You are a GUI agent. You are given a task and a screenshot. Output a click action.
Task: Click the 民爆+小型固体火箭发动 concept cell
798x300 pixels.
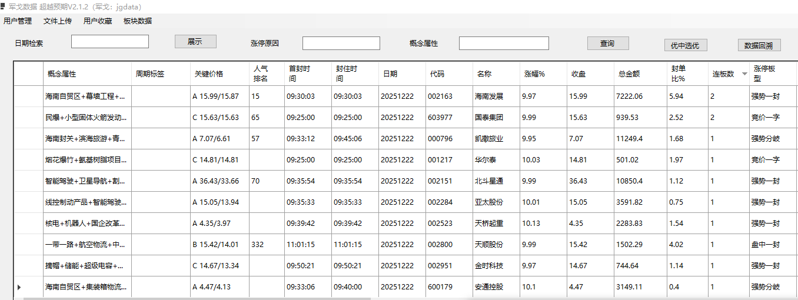(x=88, y=118)
